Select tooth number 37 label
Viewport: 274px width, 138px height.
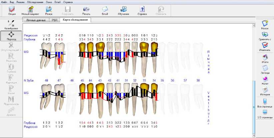pyautogui.click(x=185, y=80)
